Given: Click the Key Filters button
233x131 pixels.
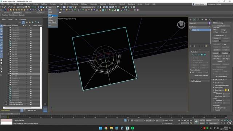Looking at the screenshot, I should tap(214, 123).
